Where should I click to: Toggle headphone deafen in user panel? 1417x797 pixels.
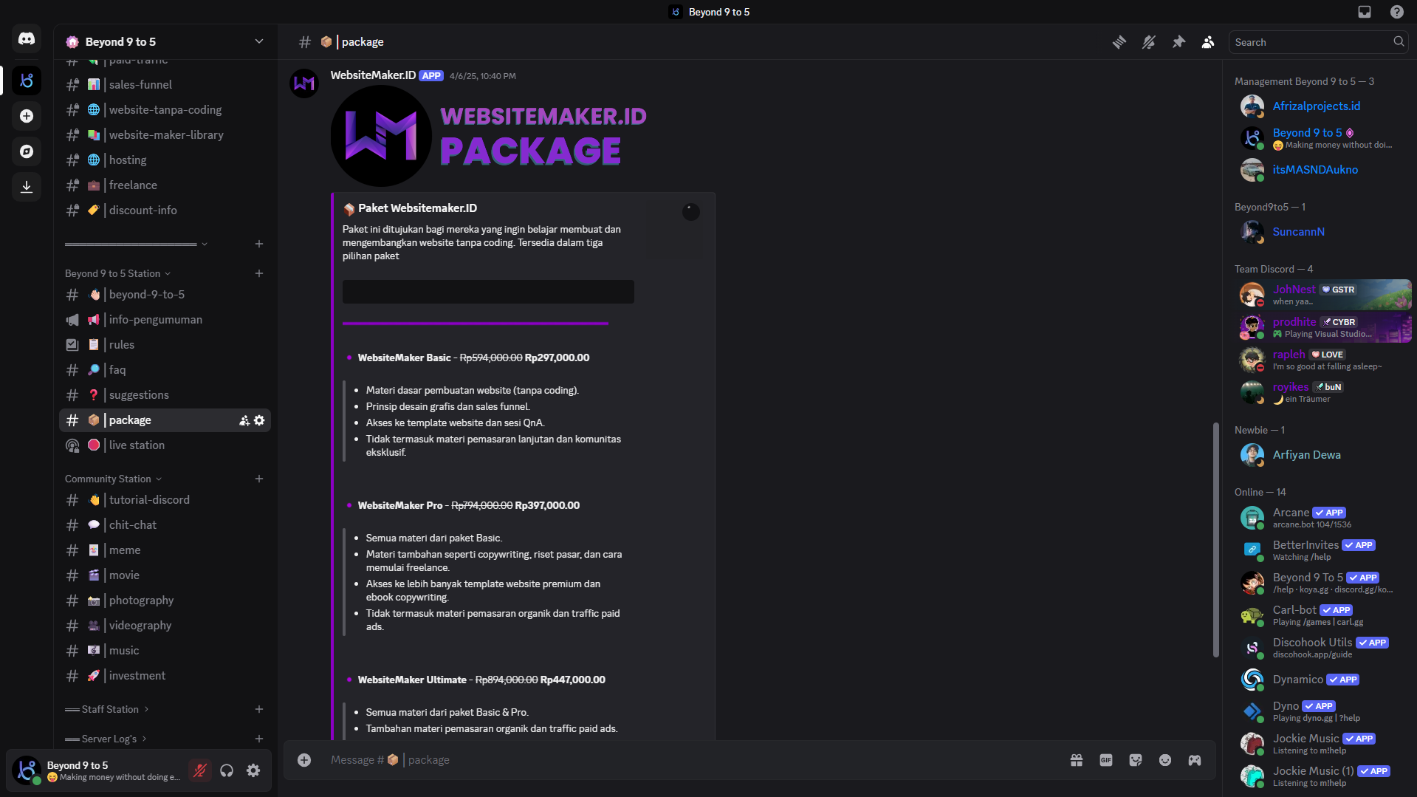pos(227,770)
